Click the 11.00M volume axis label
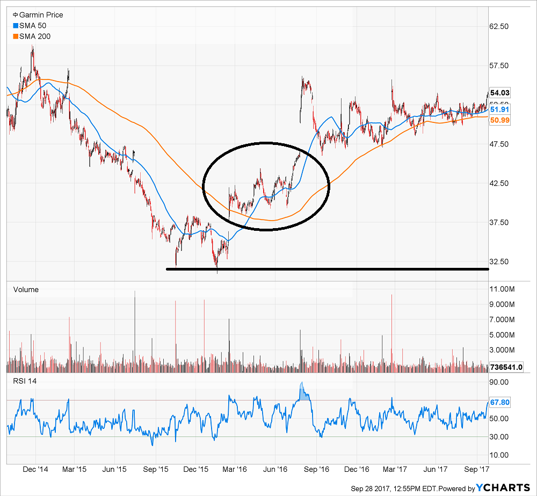The width and height of the screenshot is (537, 496). pyautogui.click(x=502, y=289)
